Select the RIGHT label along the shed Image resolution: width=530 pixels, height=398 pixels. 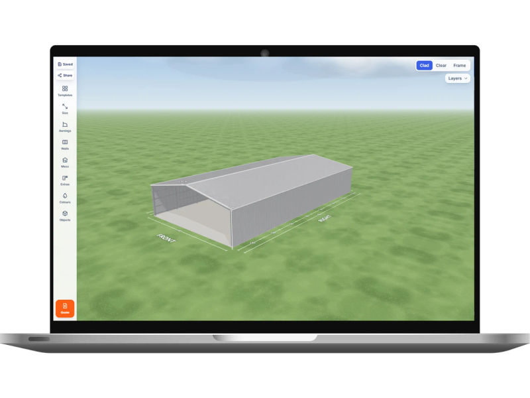pos(325,218)
